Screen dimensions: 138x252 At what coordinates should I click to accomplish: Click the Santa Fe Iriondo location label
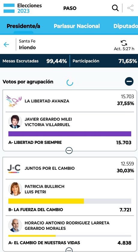click(x=27, y=44)
